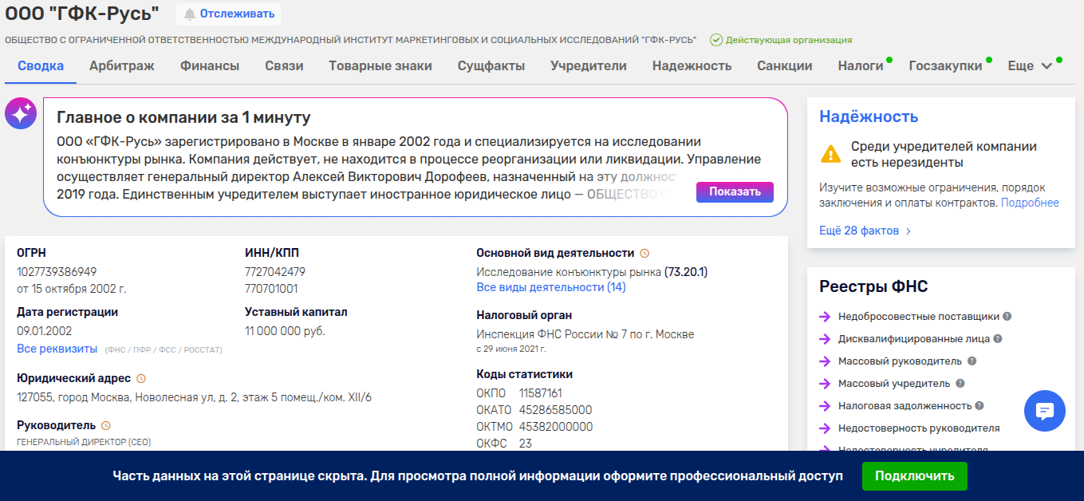
Task: Click clock icon next to Юридический адрес
Action: pos(141,378)
